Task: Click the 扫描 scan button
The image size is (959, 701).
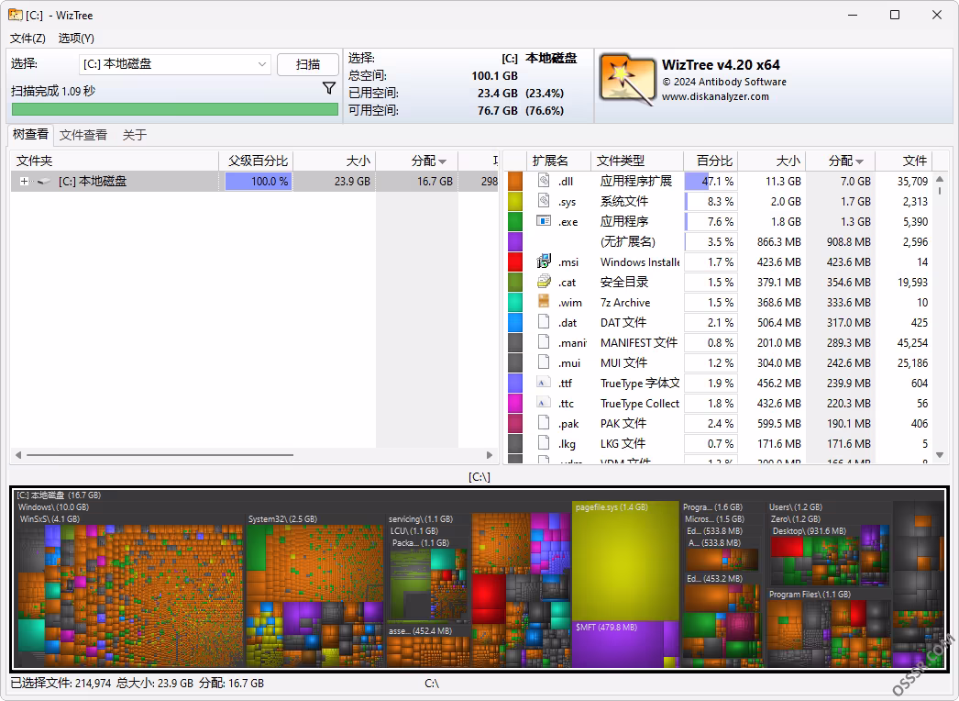Action: point(308,64)
